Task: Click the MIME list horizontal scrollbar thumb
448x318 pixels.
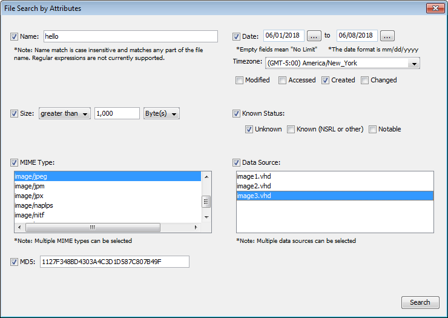Action: [x=92, y=228]
